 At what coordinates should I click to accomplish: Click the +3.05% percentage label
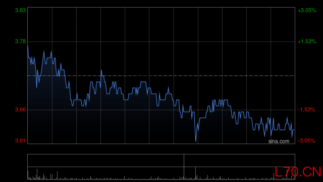click(x=307, y=10)
